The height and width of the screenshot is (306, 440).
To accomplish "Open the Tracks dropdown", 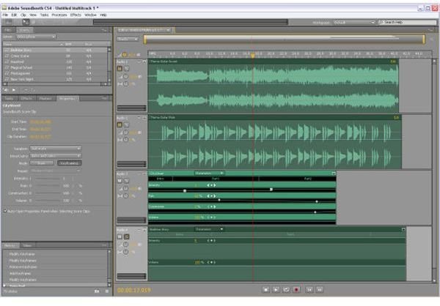I will coord(128,40).
